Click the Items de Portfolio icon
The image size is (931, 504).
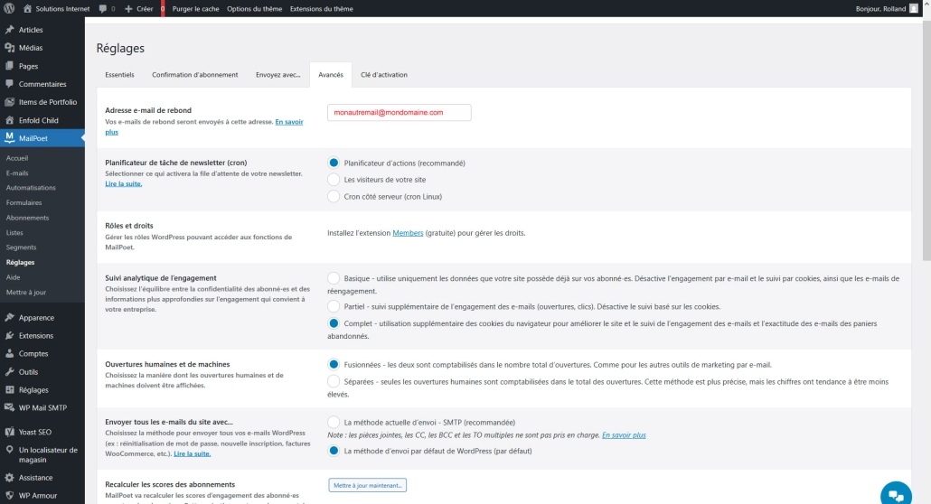[10, 102]
